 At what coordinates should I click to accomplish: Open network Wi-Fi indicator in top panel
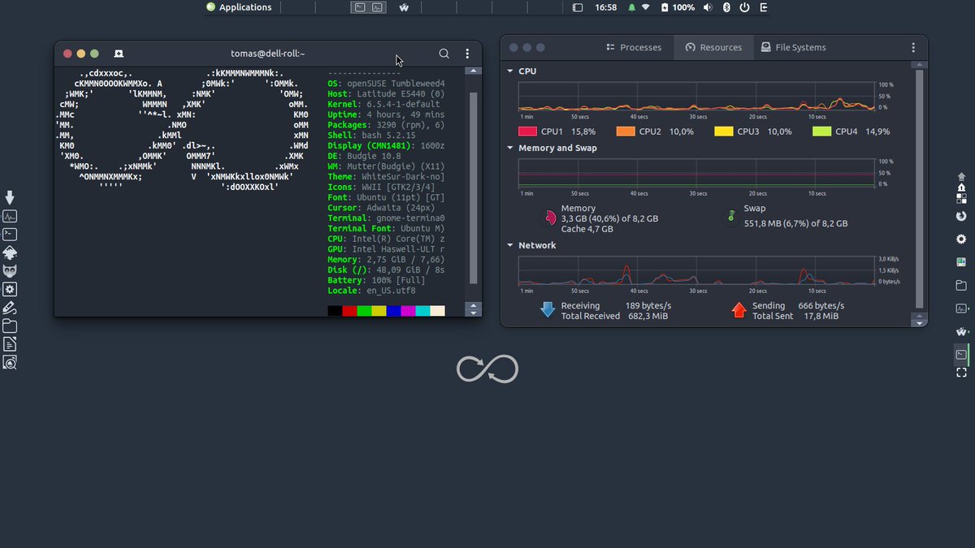(x=646, y=7)
